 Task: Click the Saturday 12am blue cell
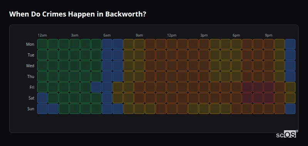[42, 98]
